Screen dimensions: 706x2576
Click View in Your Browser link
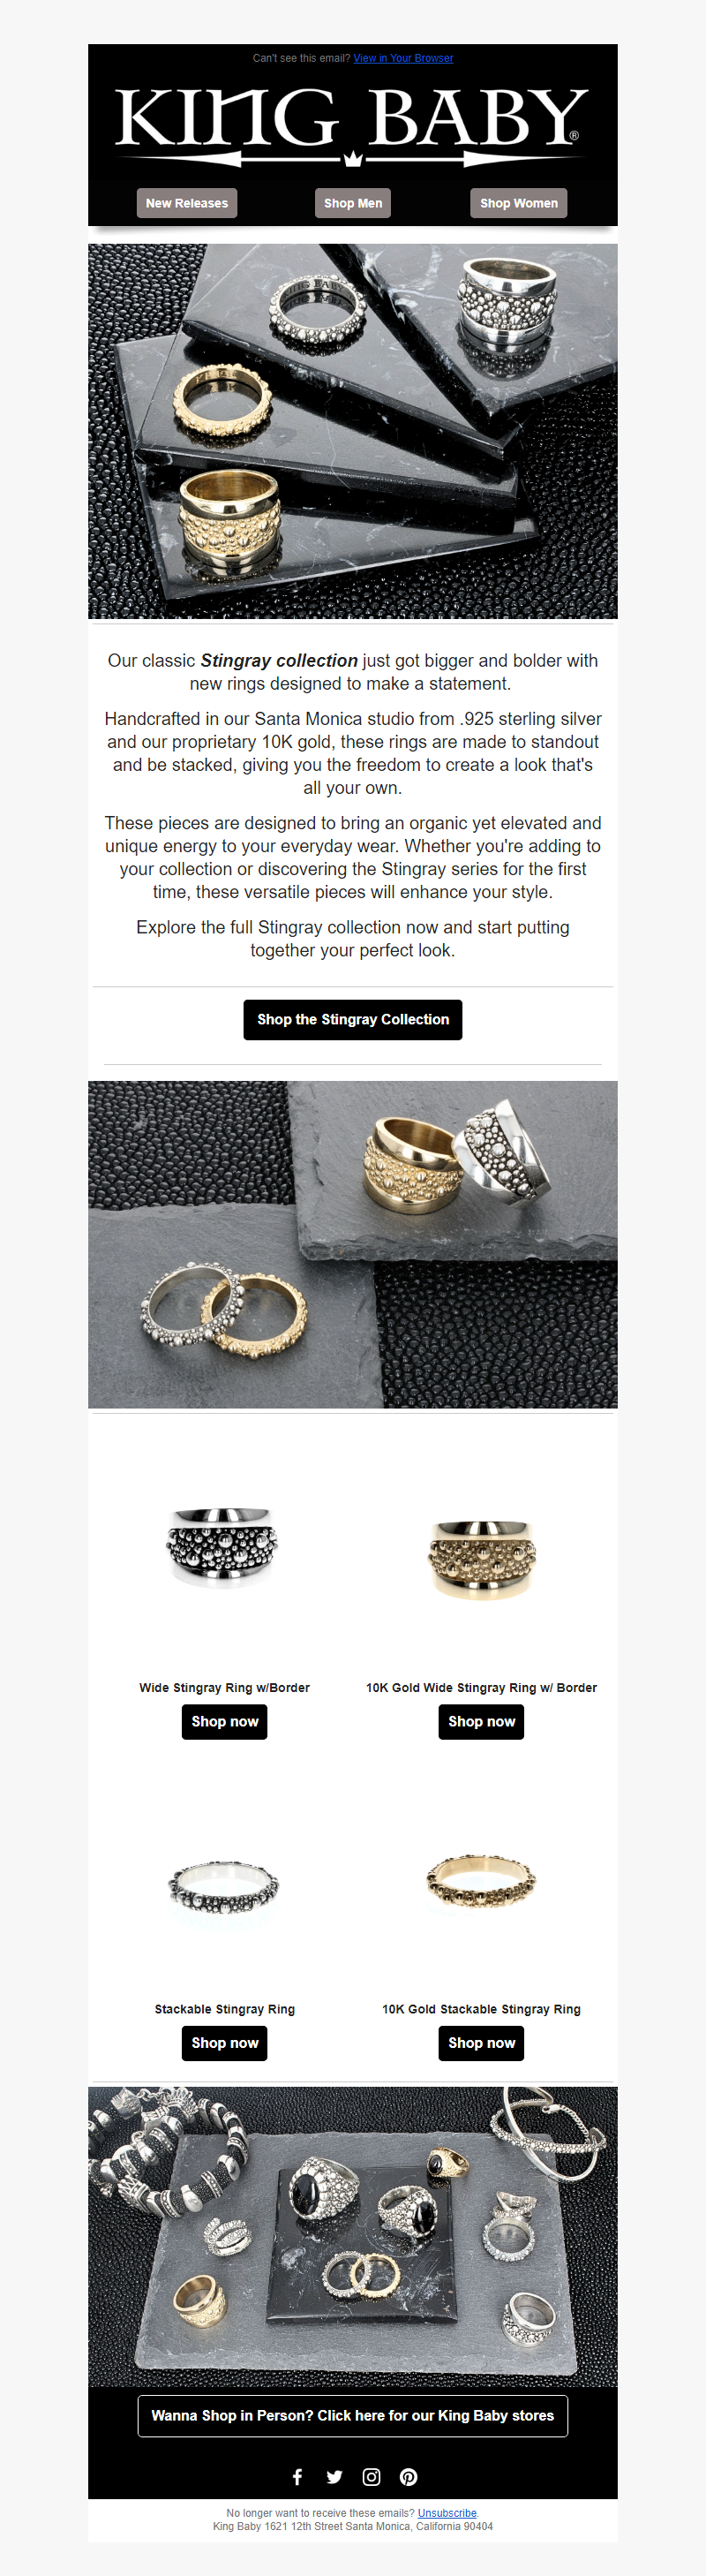(x=403, y=58)
